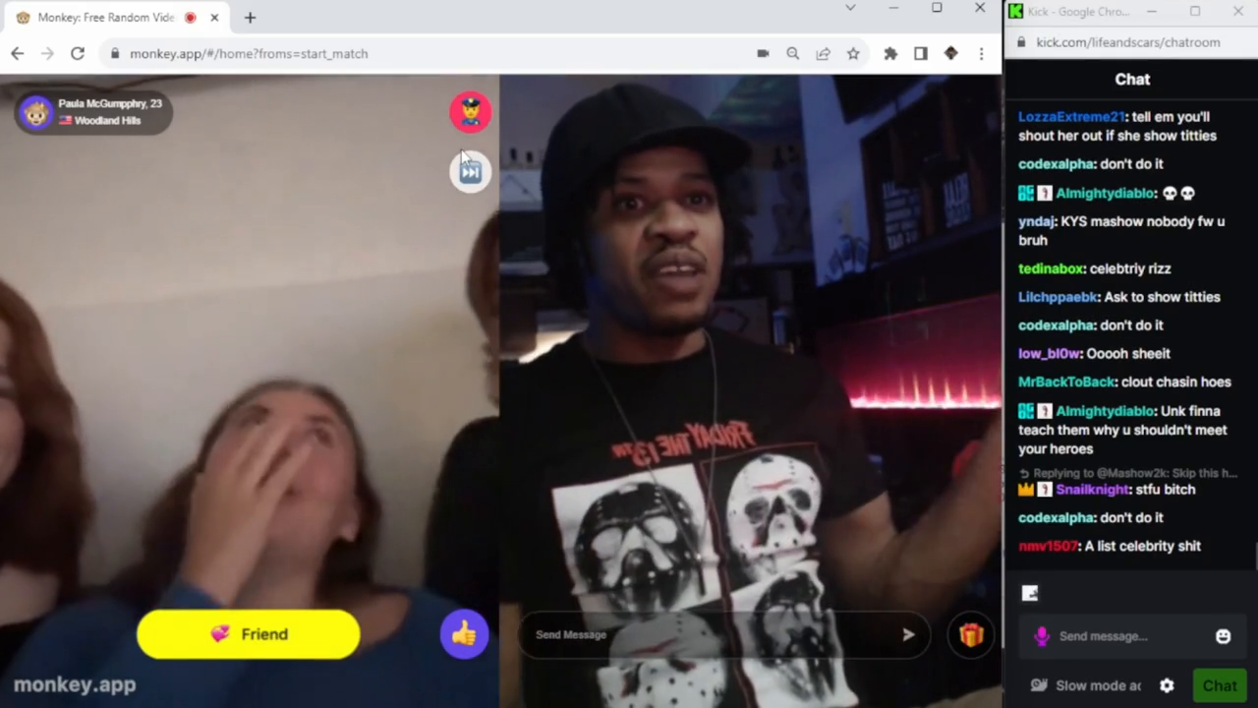Image resolution: width=1258 pixels, height=708 pixels.
Task: Go back in the Monkey browser window
Action: pyautogui.click(x=17, y=54)
